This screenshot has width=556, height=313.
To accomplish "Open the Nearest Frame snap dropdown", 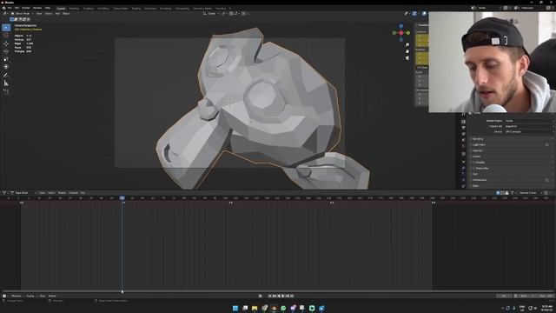I will coord(529,193).
